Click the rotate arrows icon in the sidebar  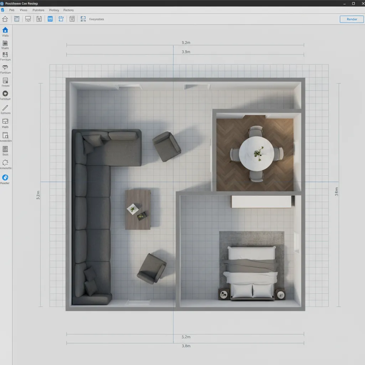tap(5, 163)
